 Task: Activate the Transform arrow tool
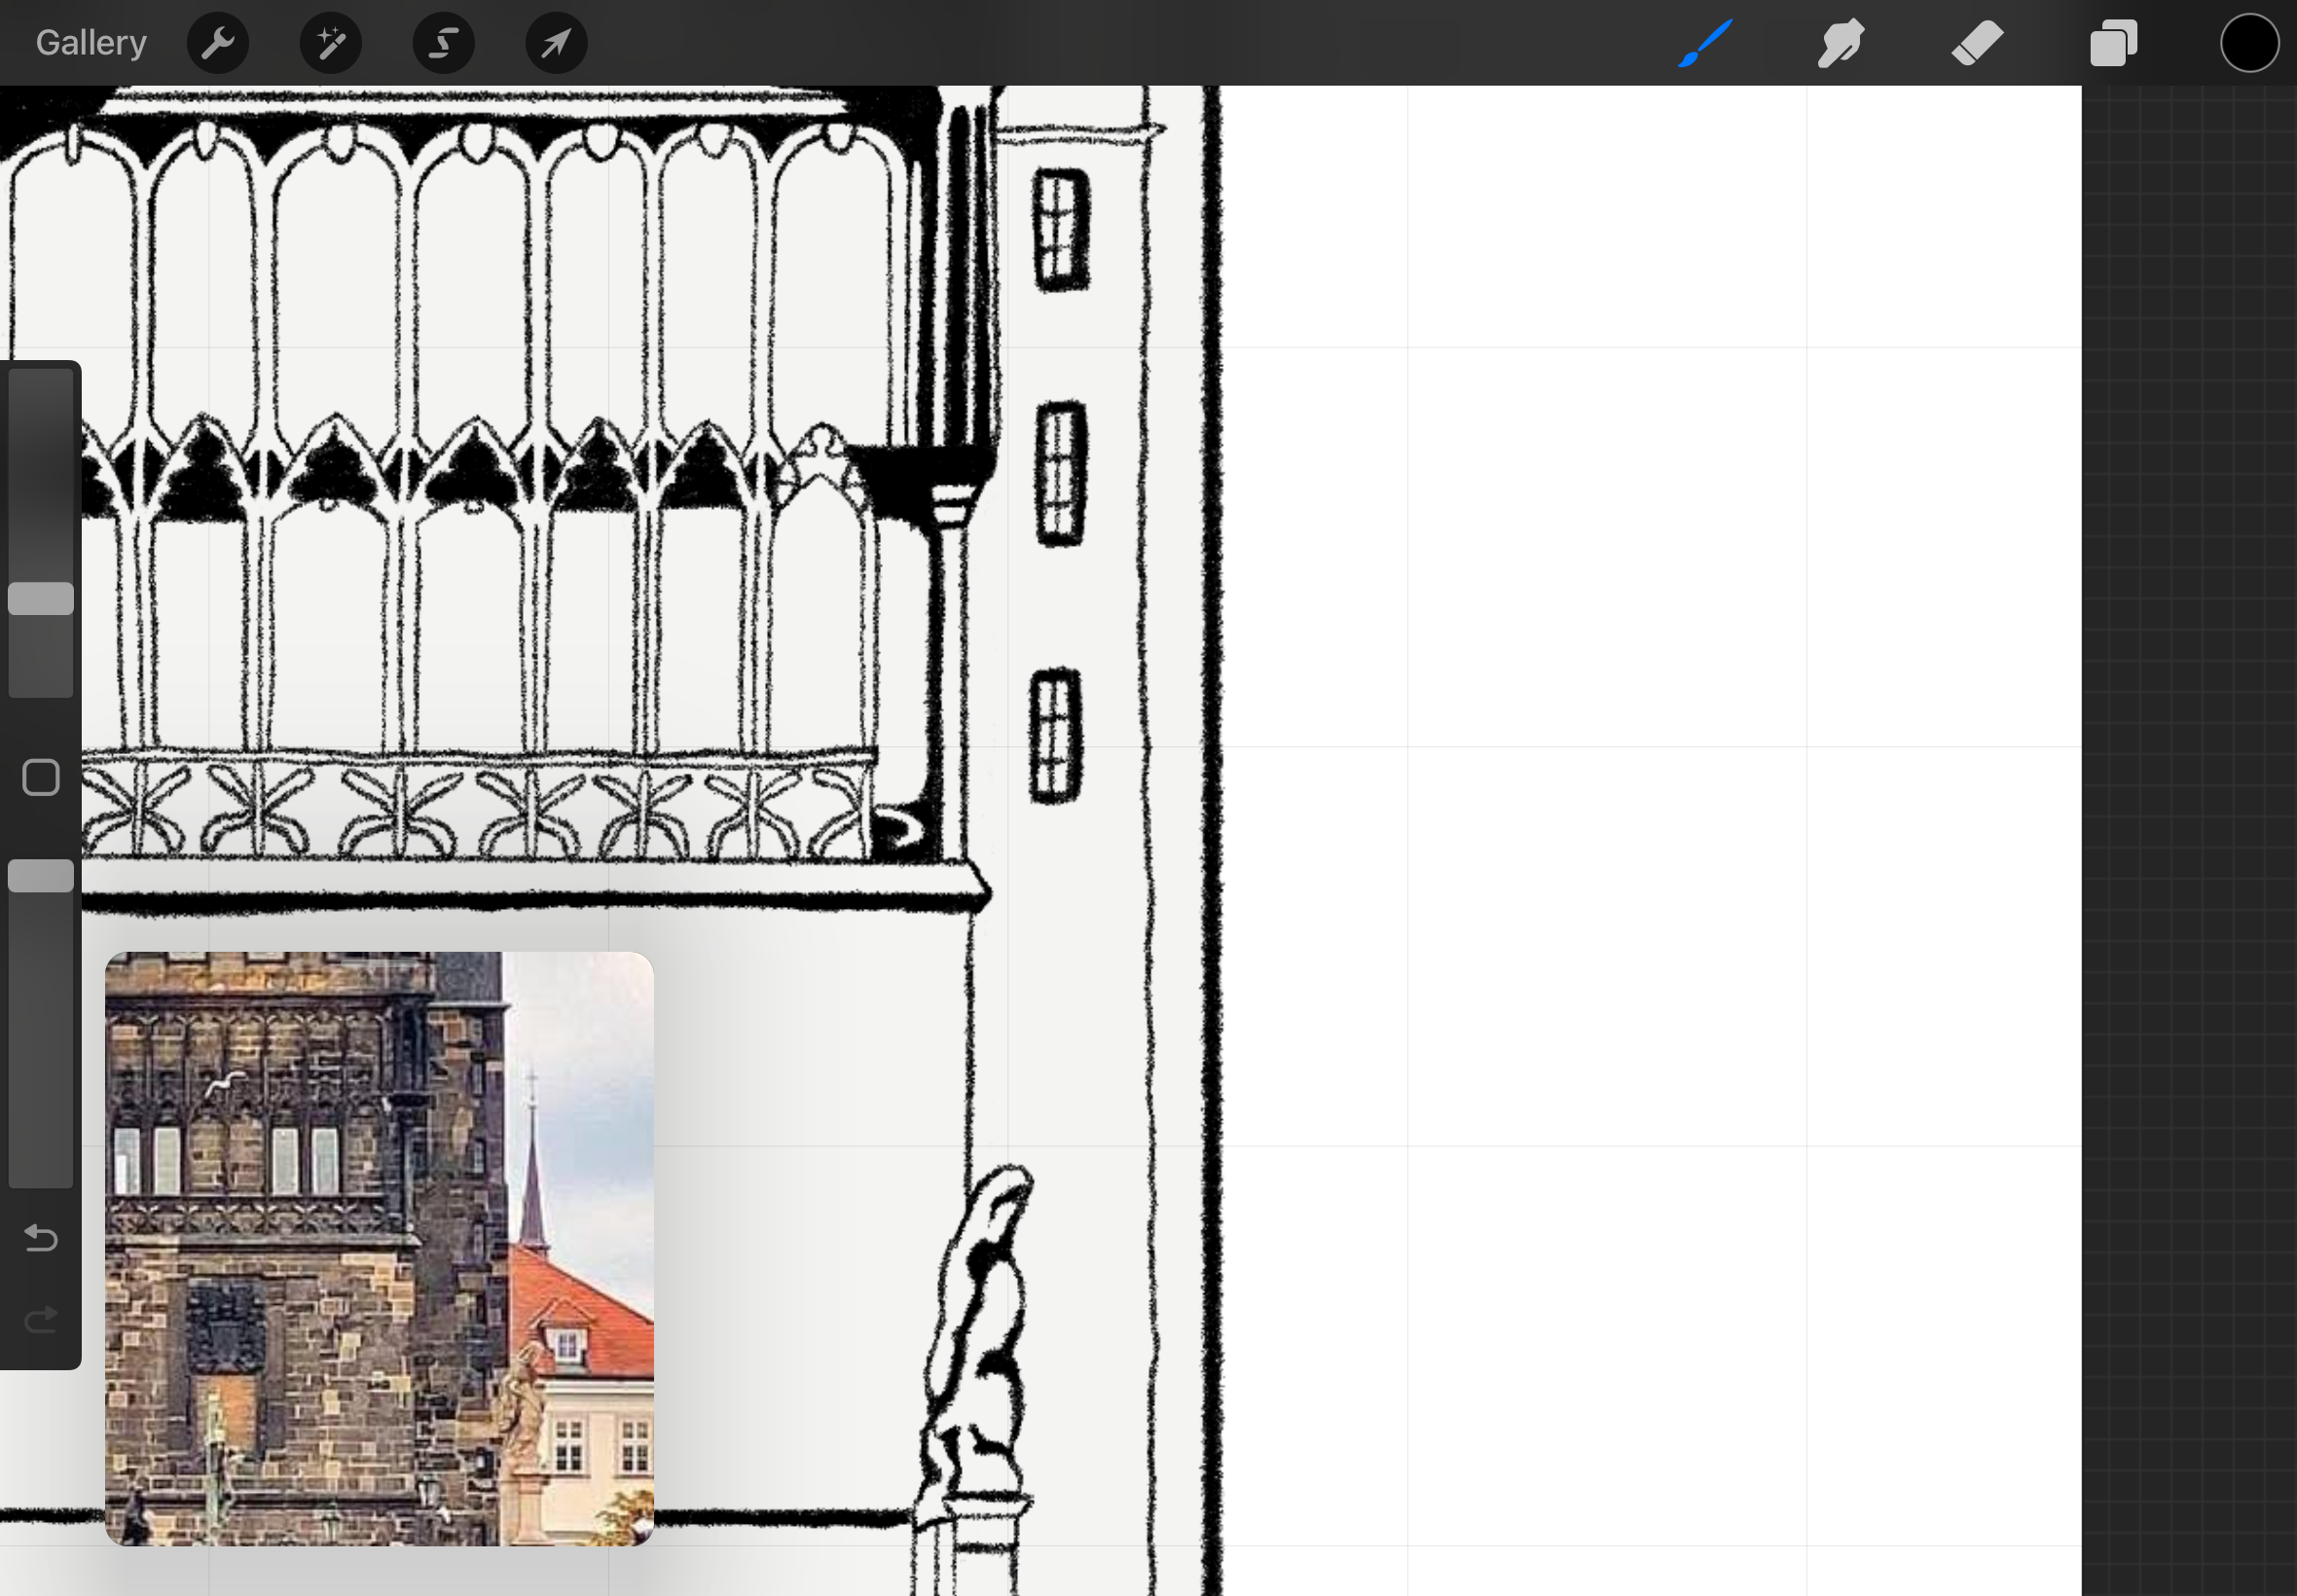pos(556,43)
